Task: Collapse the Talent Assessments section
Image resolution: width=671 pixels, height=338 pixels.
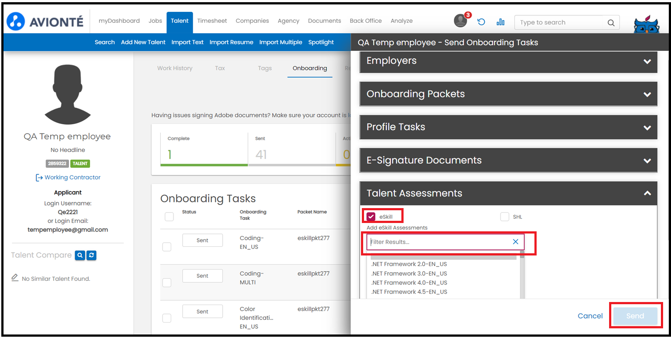Action: tap(508, 193)
